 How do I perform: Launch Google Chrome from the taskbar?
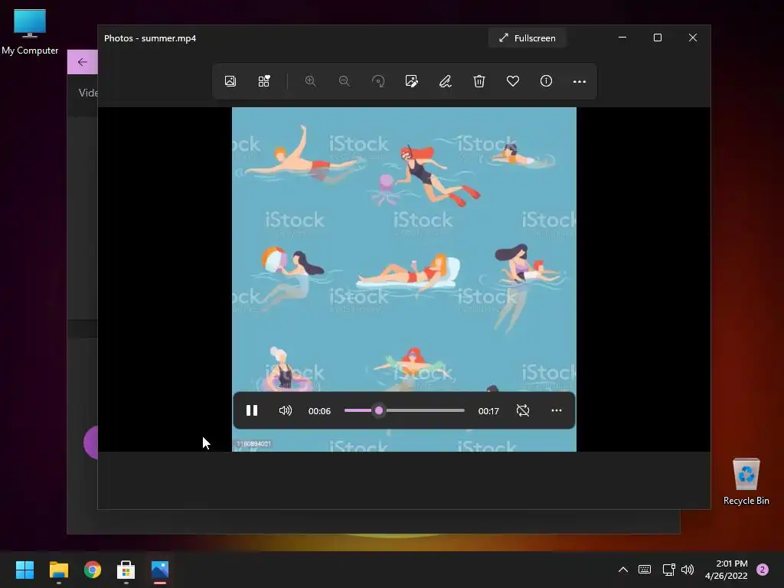coord(93,570)
